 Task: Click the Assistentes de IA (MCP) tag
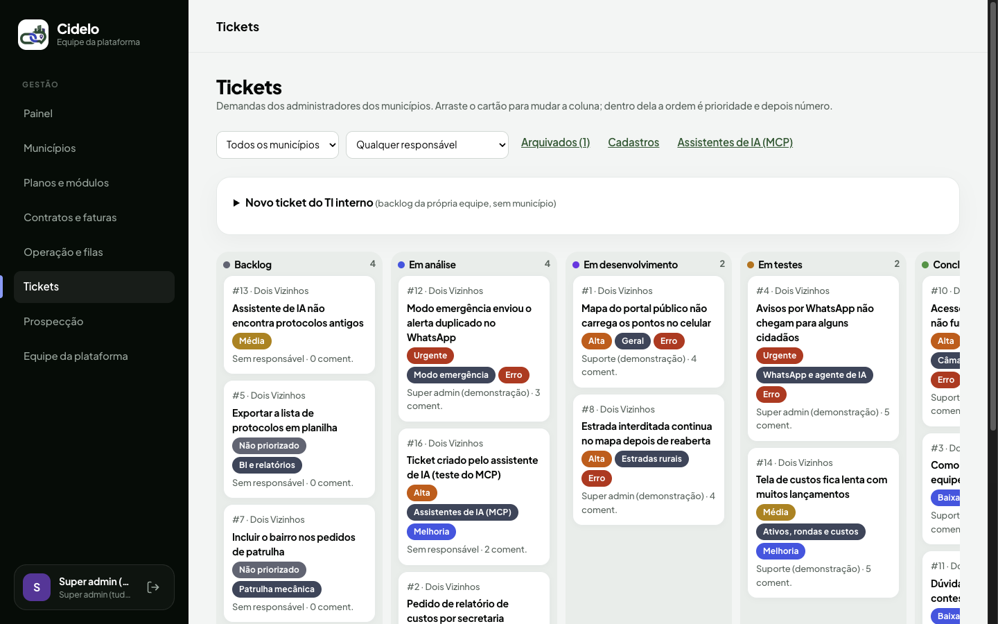coord(462,512)
